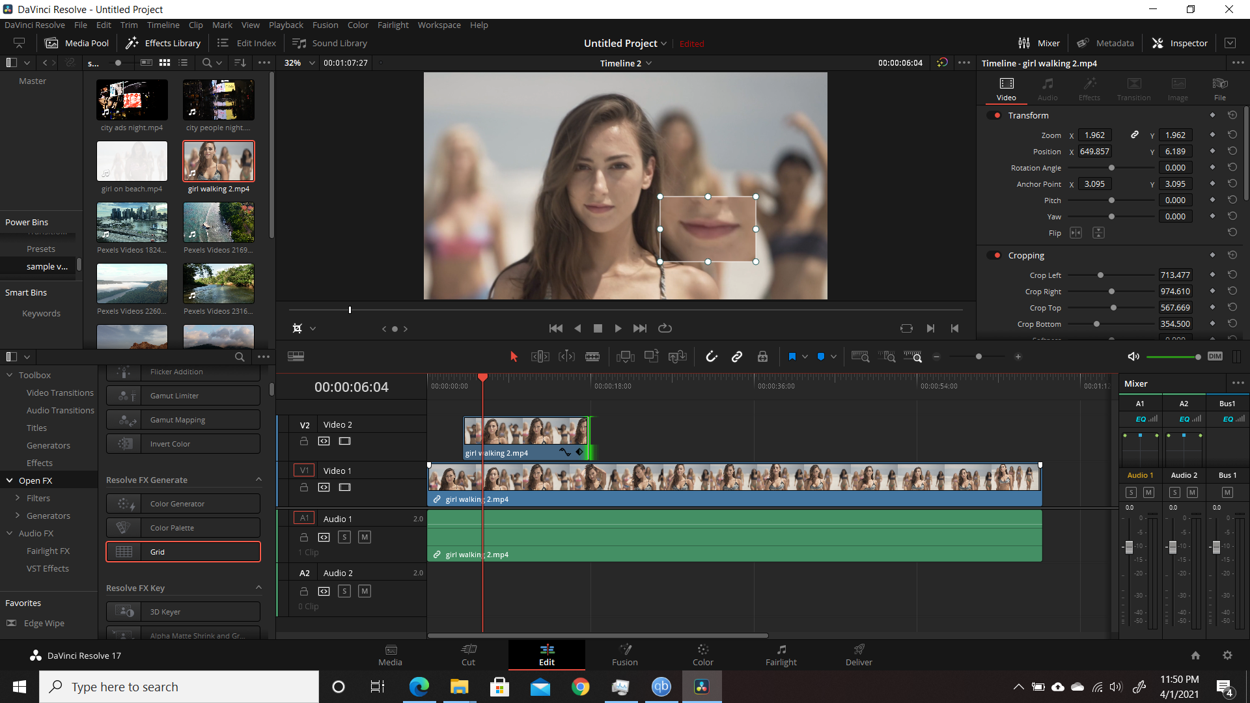Collapse Resolve FX Generate section
1250x703 pixels.
coord(258,480)
